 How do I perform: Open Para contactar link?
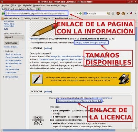(x=12, y=69)
